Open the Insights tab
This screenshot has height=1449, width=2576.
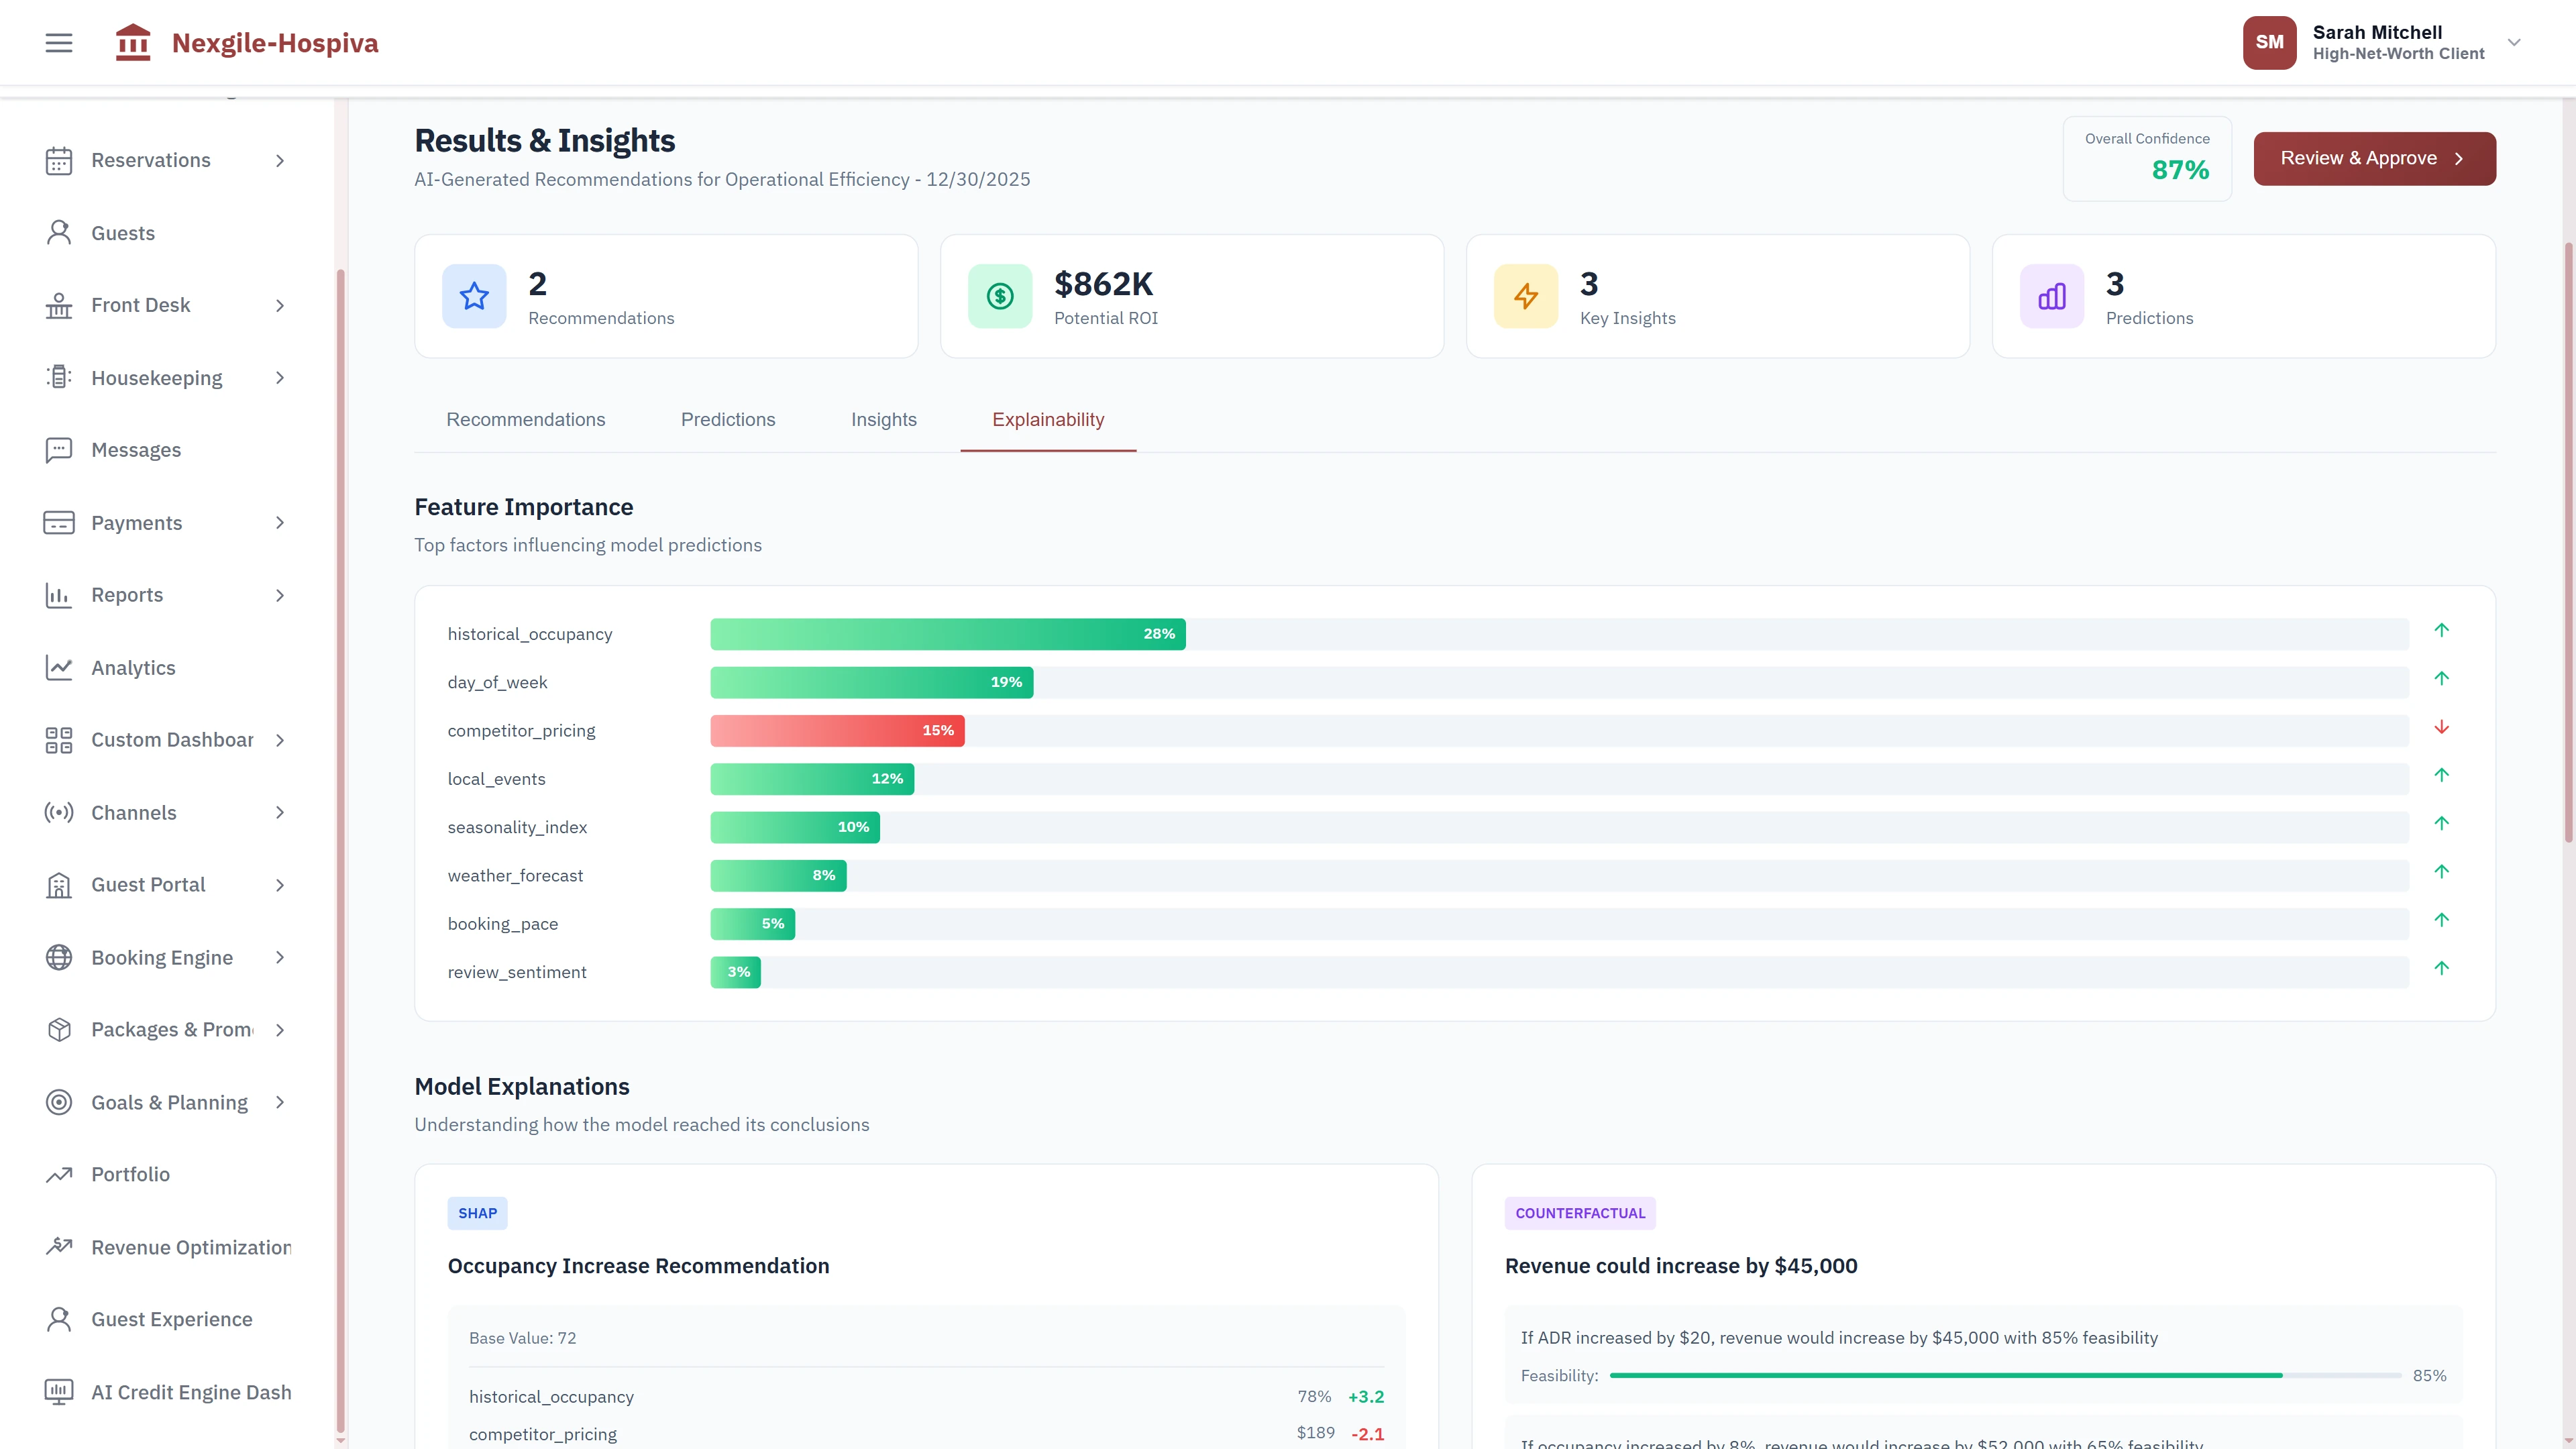pyautogui.click(x=884, y=420)
